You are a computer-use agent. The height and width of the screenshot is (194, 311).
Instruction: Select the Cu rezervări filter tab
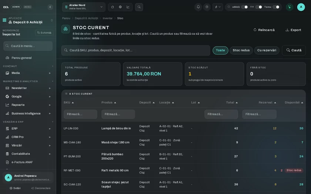pyautogui.click(x=267, y=50)
